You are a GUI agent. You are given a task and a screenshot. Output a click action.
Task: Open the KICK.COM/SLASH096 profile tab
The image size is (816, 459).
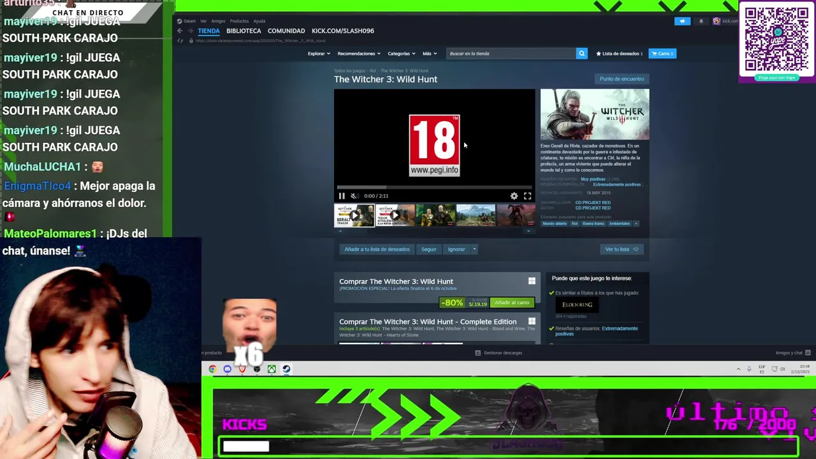[x=343, y=31]
